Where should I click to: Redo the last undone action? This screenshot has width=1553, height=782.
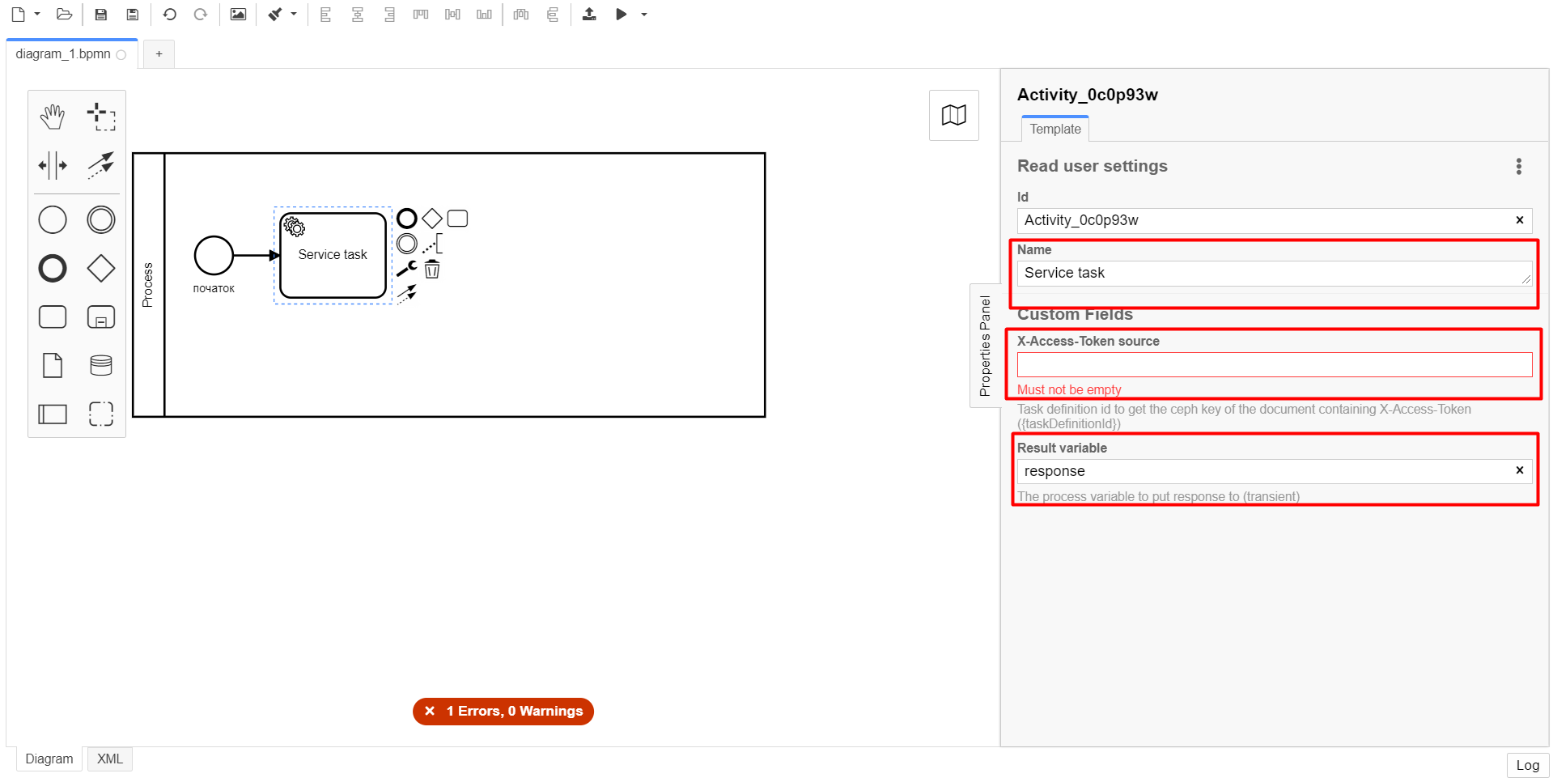(x=201, y=15)
